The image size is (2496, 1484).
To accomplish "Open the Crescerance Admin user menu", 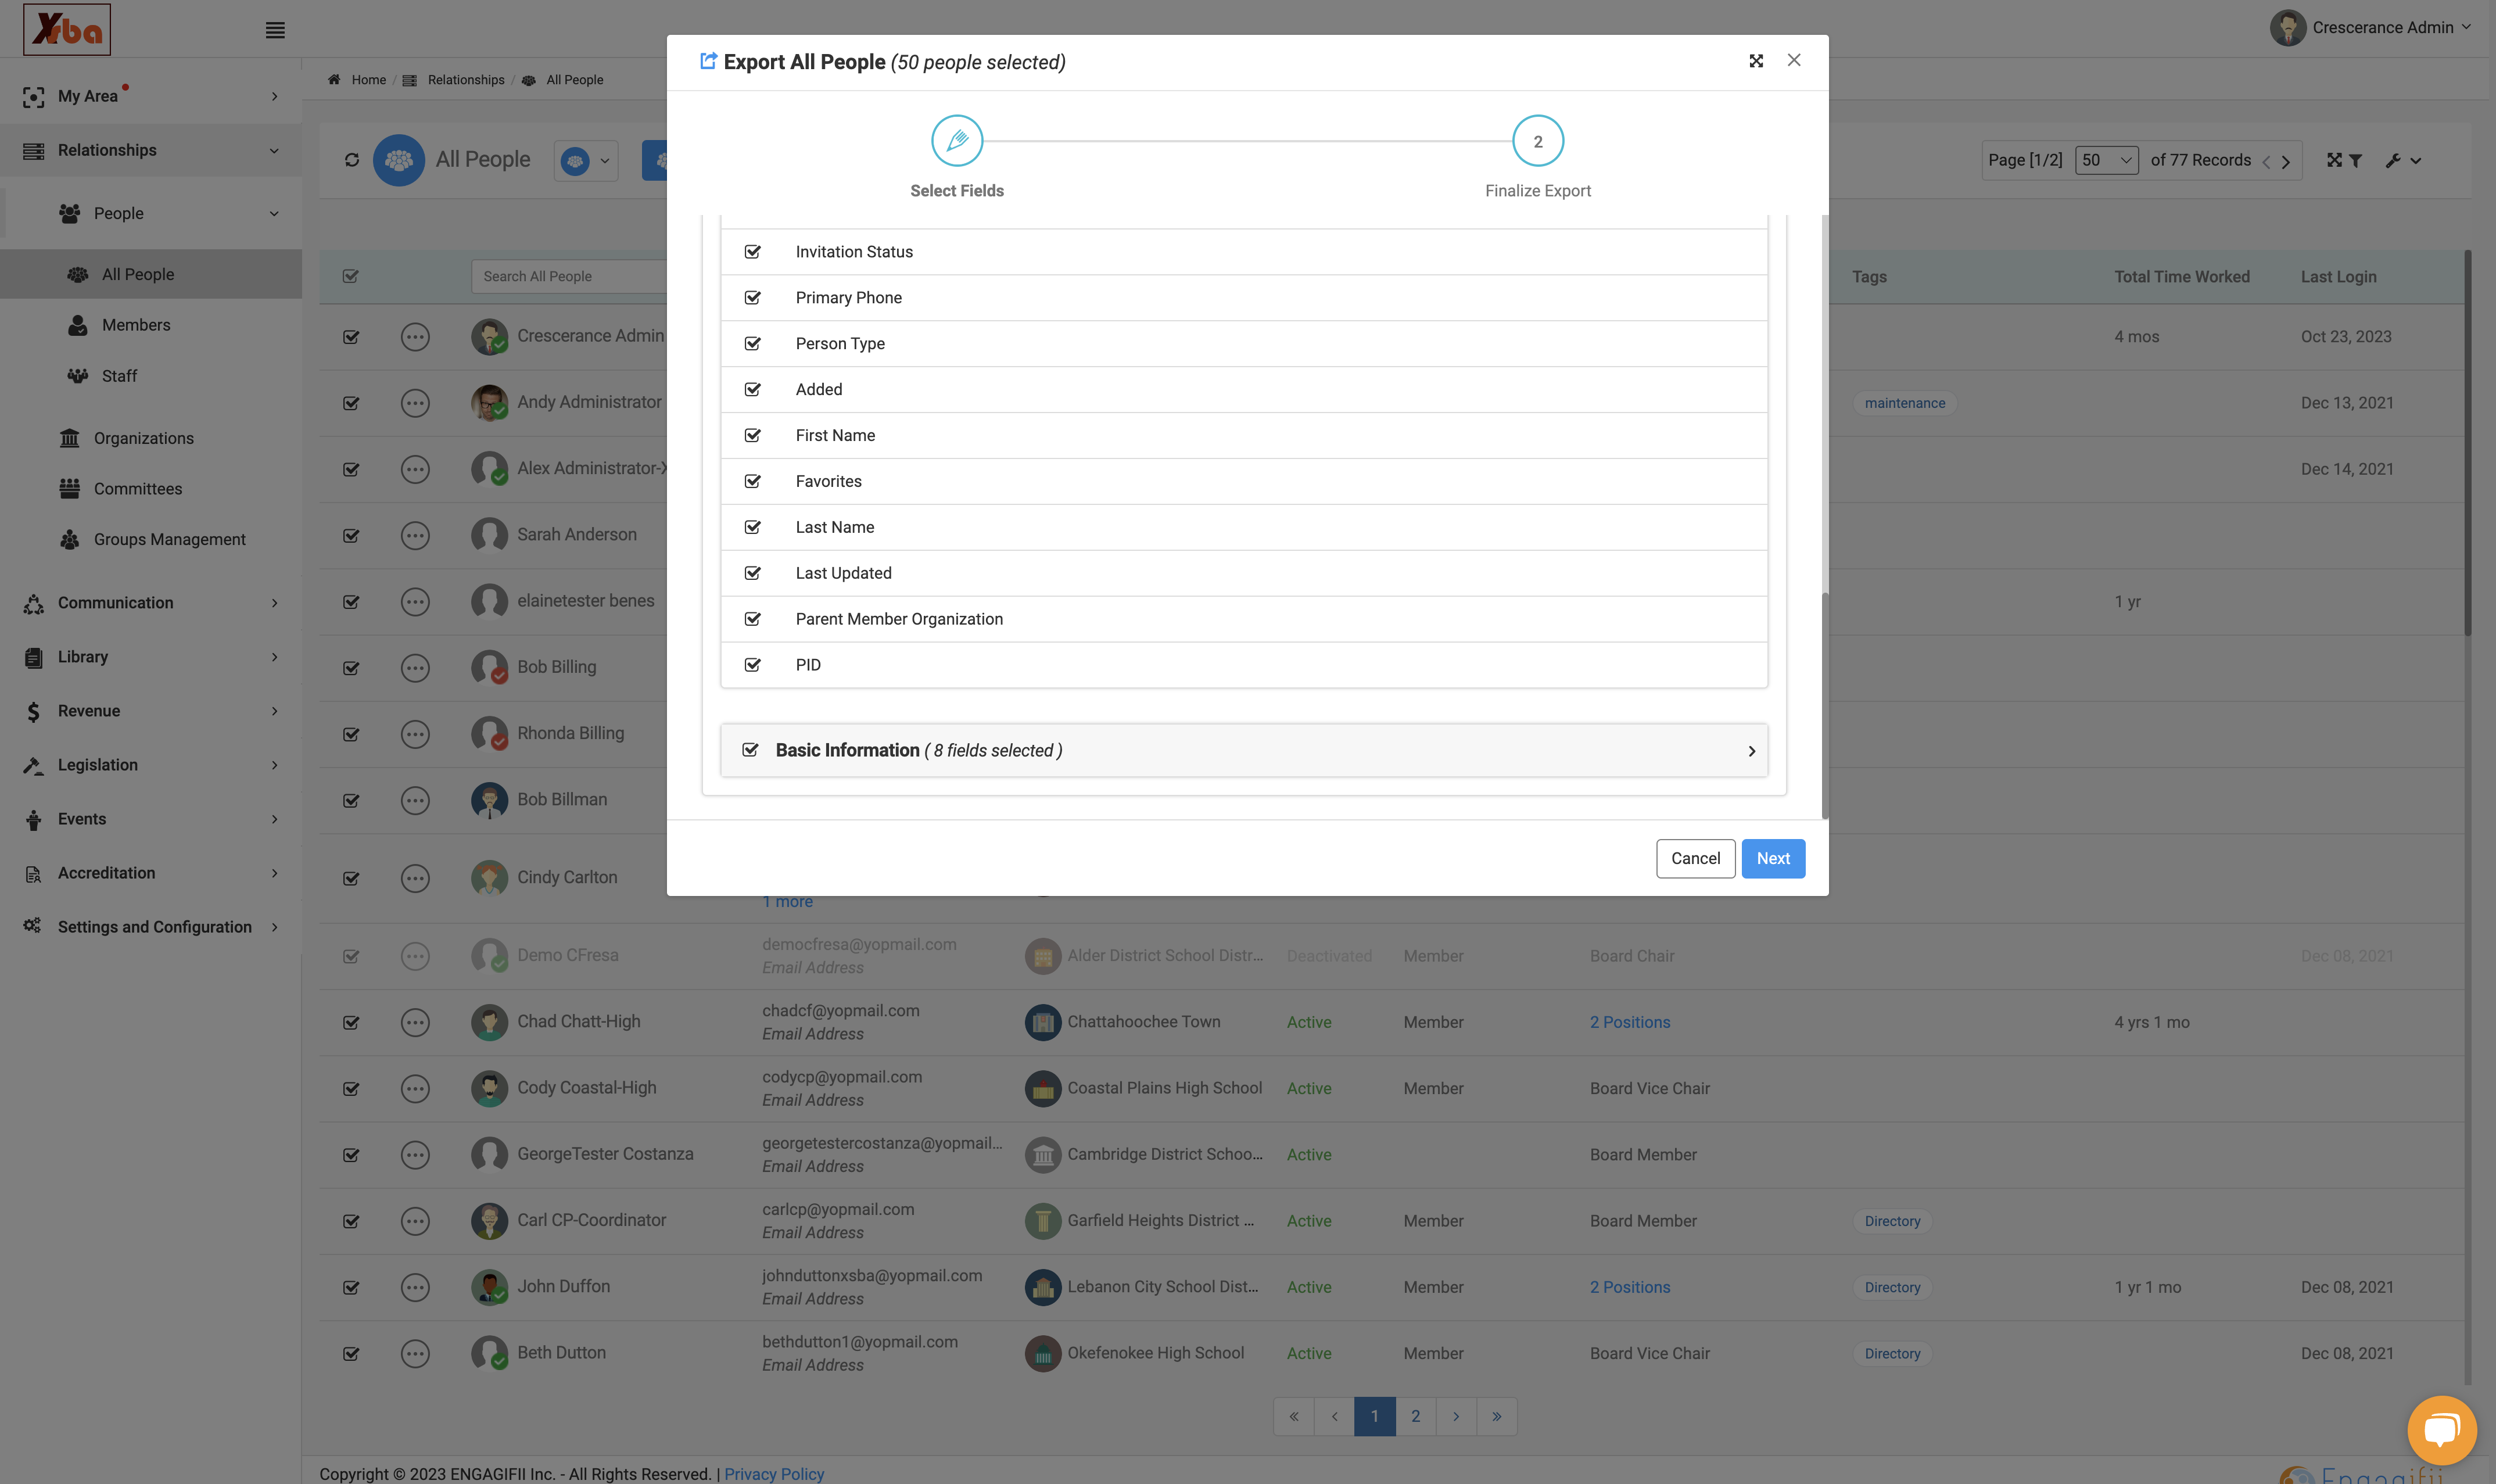I will click(x=2371, y=28).
